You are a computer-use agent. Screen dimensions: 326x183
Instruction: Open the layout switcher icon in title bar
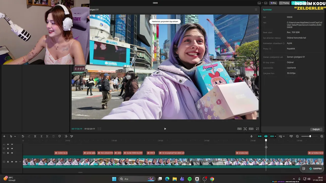259,3
